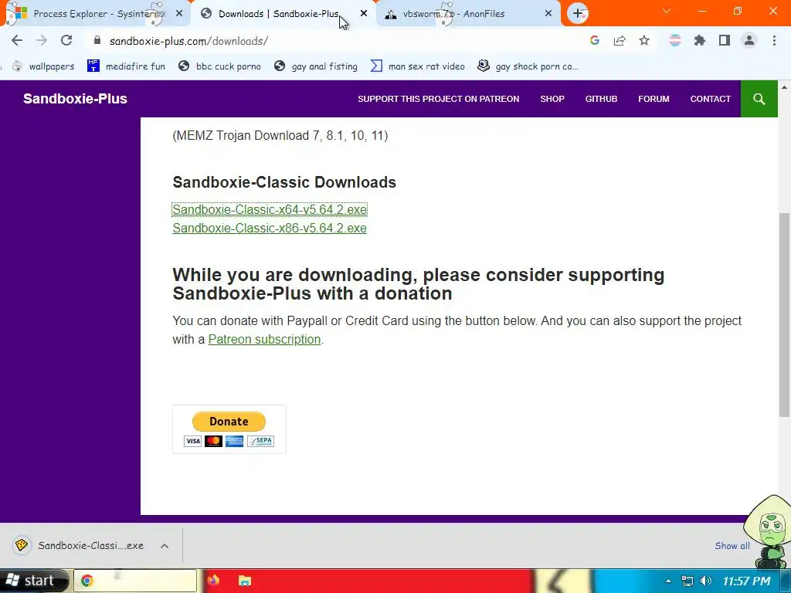
Task: Expand the download item options chevron
Action: 165,546
